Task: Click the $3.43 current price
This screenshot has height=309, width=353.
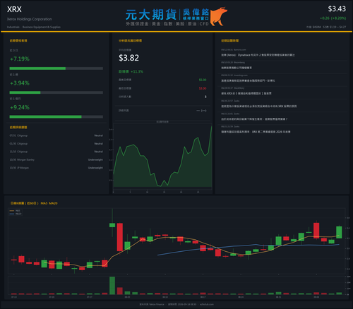Action: (x=337, y=9)
